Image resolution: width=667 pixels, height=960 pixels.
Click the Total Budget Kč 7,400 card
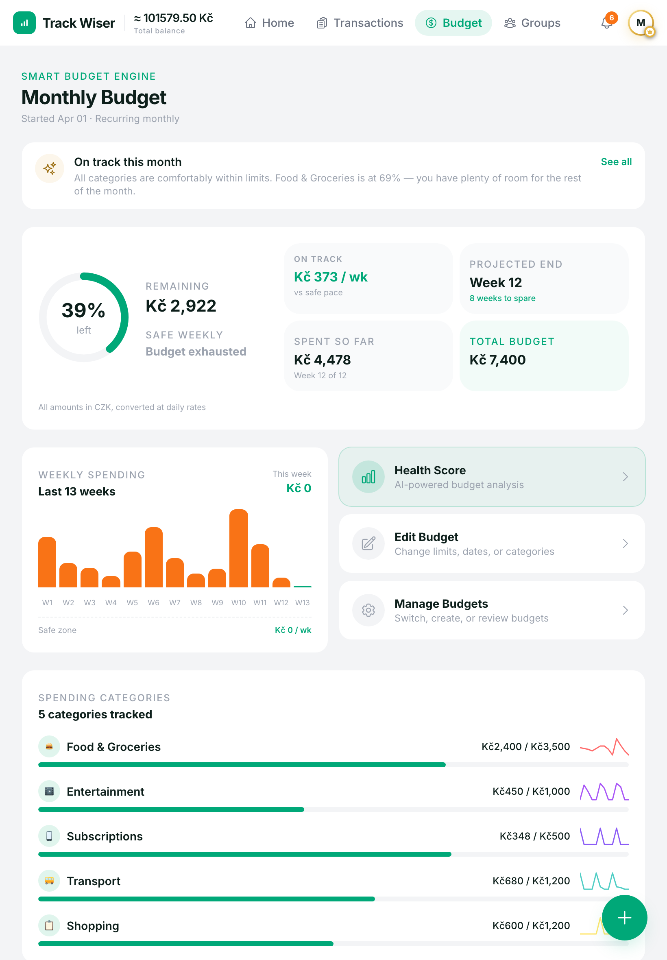pos(544,356)
